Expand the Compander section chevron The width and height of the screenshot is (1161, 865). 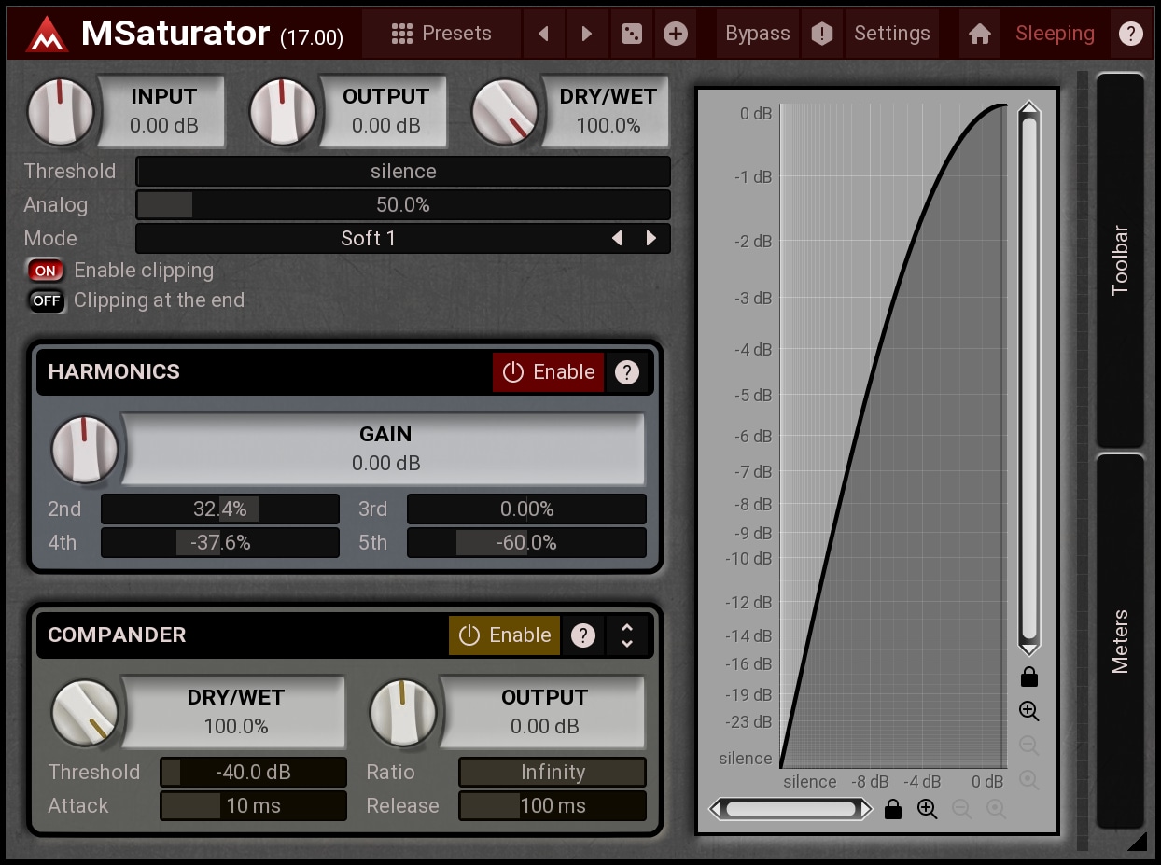pos(627,635)
